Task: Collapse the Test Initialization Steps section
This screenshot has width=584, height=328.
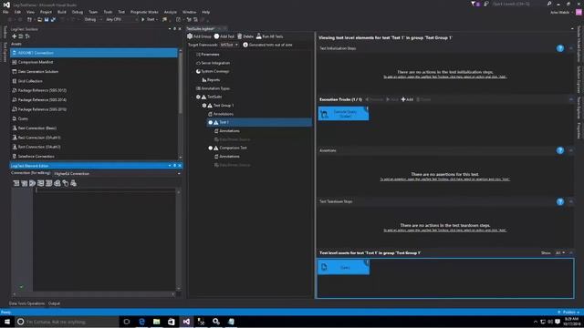Action: [x=571, y=48]
